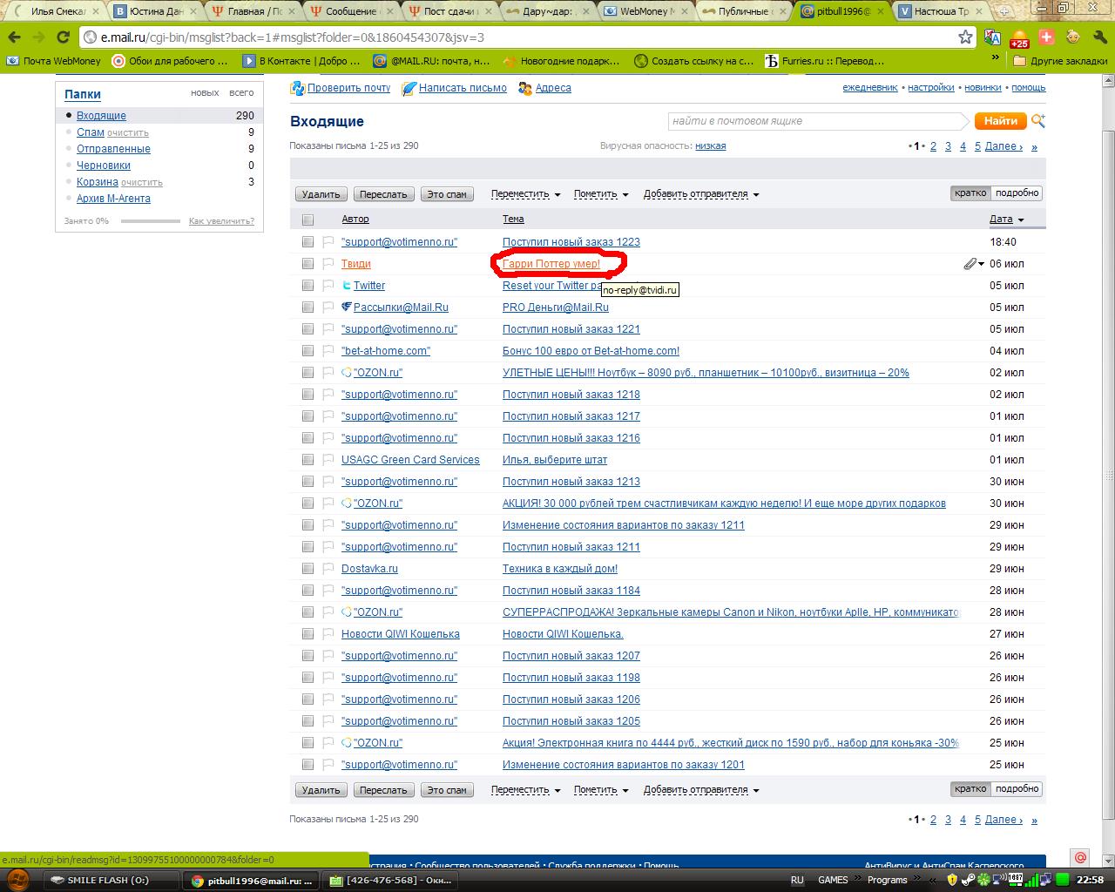The height and width of the screenshot is (892, 1115).
Task: Click flag icon on Twitter email row
Action: point(328,286)
